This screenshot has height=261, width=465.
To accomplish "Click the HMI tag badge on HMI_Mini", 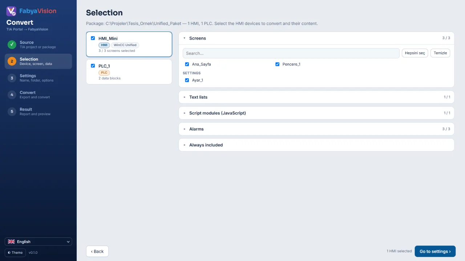I will coord(104,45).
